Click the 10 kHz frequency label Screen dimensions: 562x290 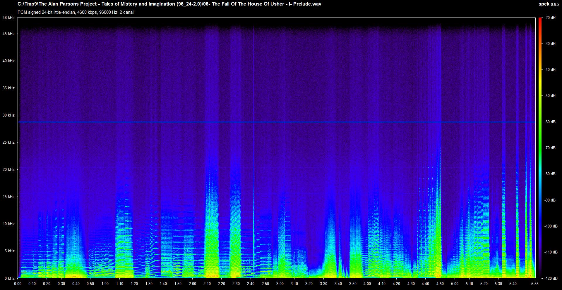tap(8, 224)
